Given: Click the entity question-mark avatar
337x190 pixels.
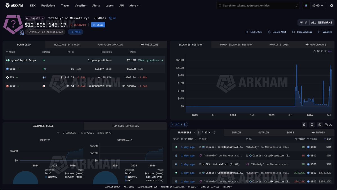Looking at the screenshot, I should tap(13, 25).
